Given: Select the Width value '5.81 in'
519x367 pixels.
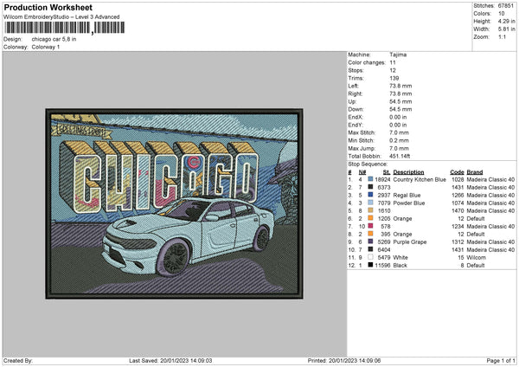Looking at the screenshot, I should tap(506, 29).
